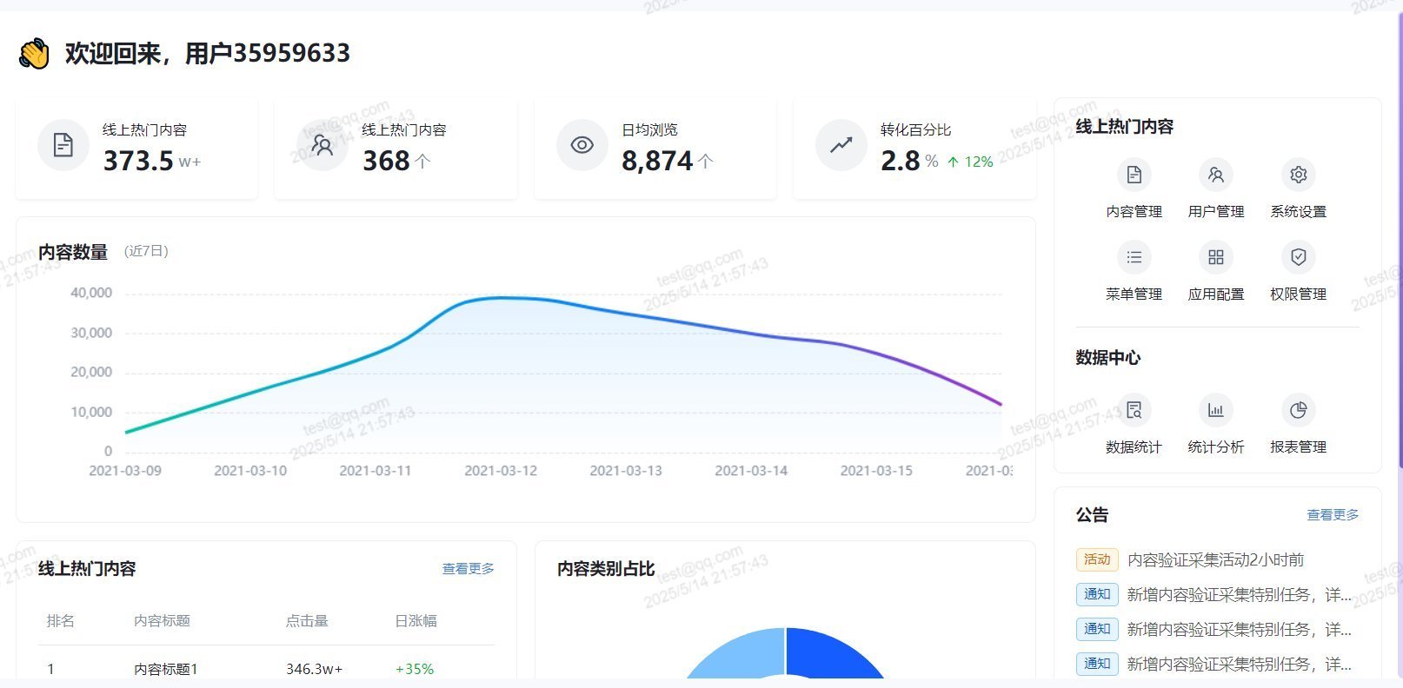The width and height of the screenshot is (1403, 688).
Task: Click the eye icon beside 日均浏览
Action: [582, 145]
